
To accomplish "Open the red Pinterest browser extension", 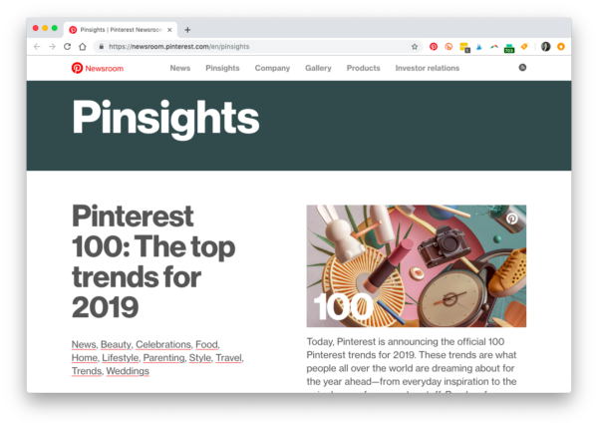I will (434, 47).
